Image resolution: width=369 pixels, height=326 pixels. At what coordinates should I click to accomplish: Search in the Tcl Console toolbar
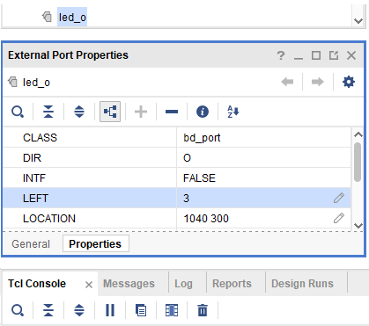pyautogui.click(x=18, y=310)
